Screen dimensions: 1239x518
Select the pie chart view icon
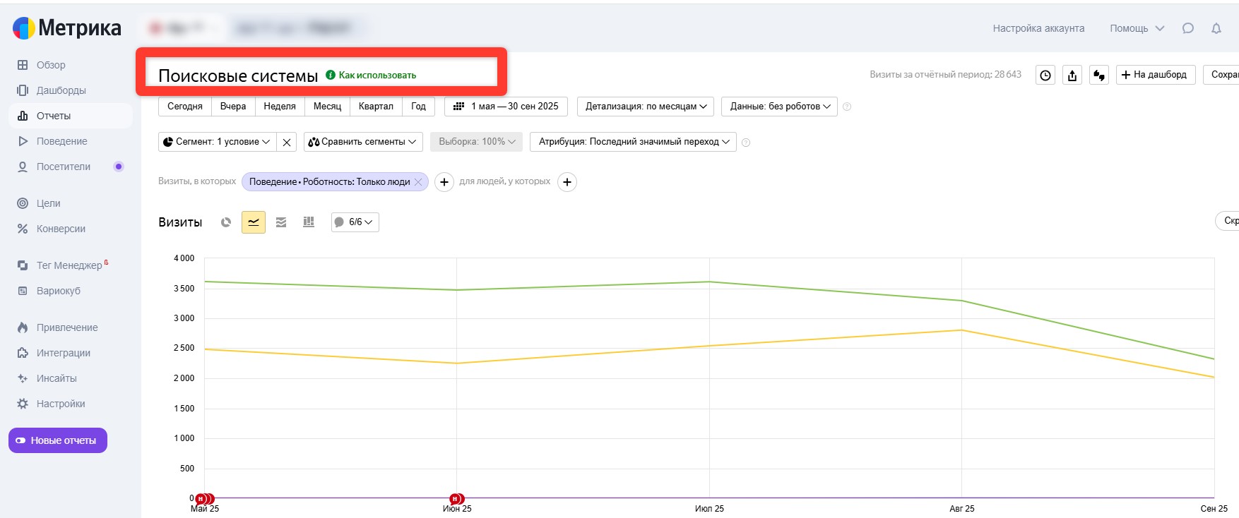click(226, 222)
